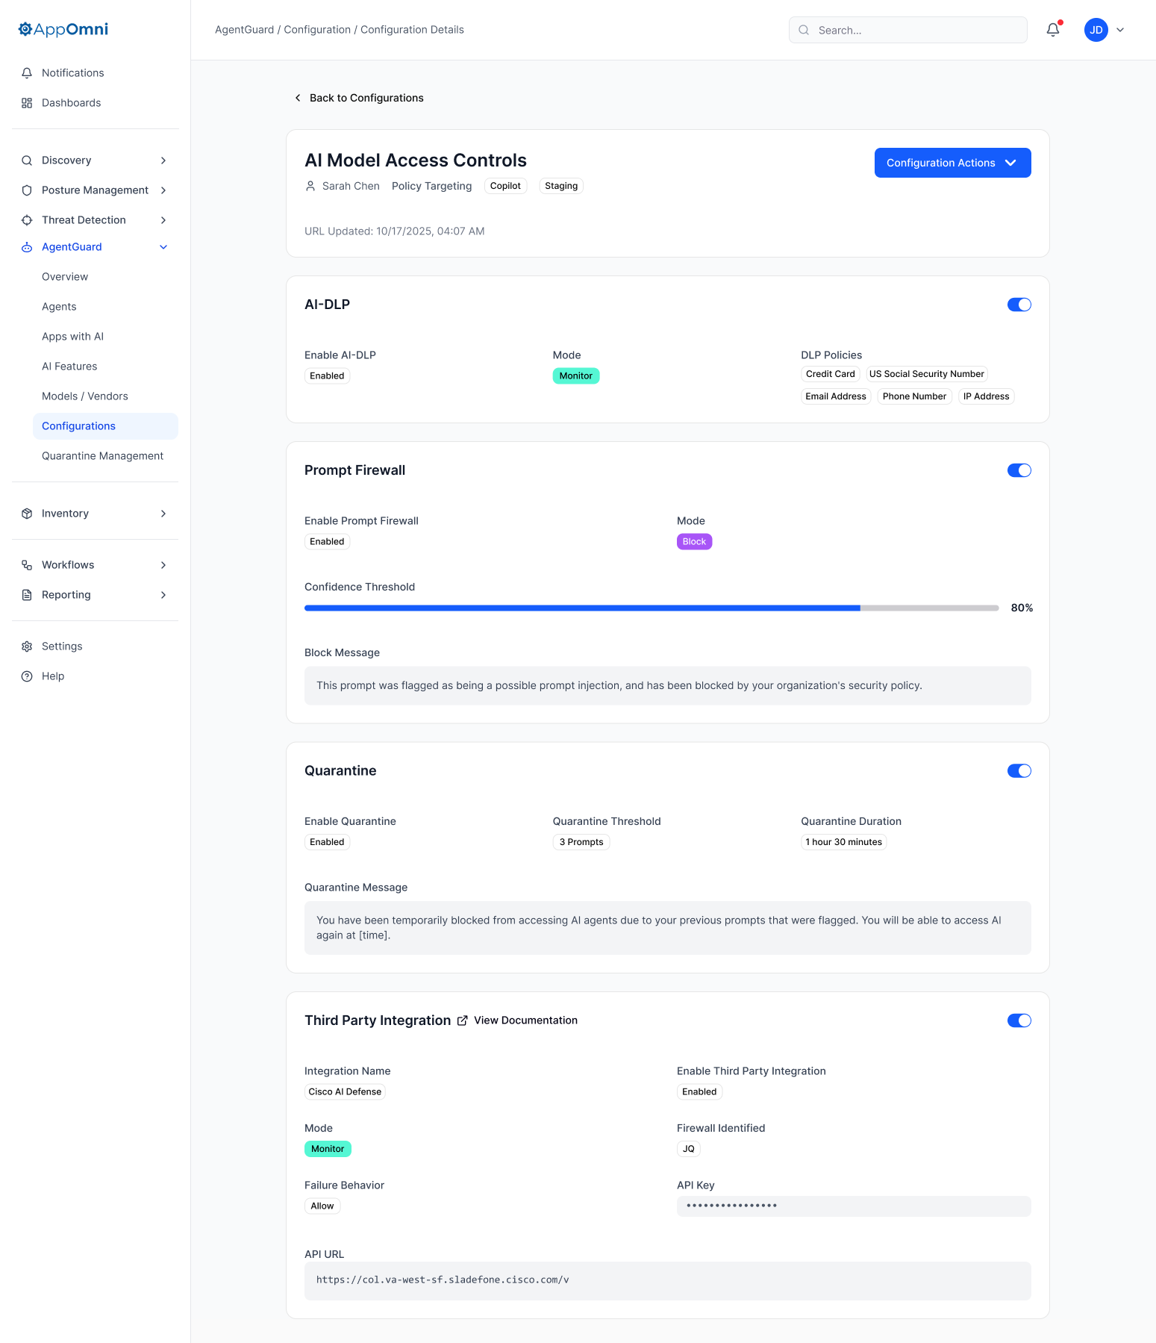Image resolution: width=1156 pixels, height=1343 pixels.
Task: Expand the Posture Management chevron
Action: (163, 190)
